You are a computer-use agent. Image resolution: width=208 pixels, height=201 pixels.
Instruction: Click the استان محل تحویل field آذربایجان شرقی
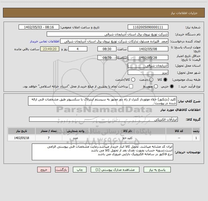click(x=148, y=66)
